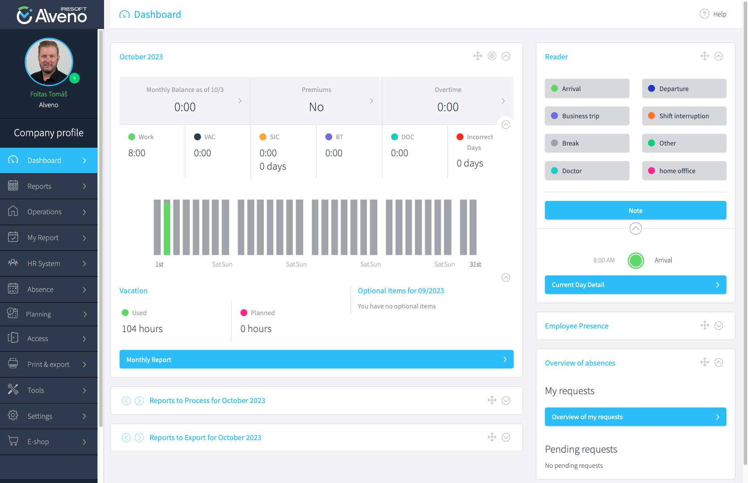Viewport: 748px width, 483px height.
Task: Click the October 2023 widget settings gear
Action: [x=492, y=56]
